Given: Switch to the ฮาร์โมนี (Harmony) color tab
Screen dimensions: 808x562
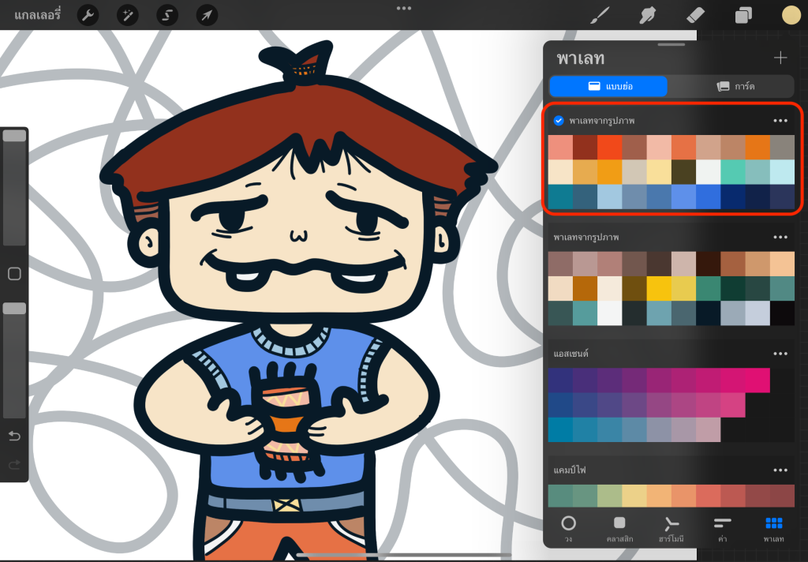Looking at the screenshot, I should (x=671, y=528).
